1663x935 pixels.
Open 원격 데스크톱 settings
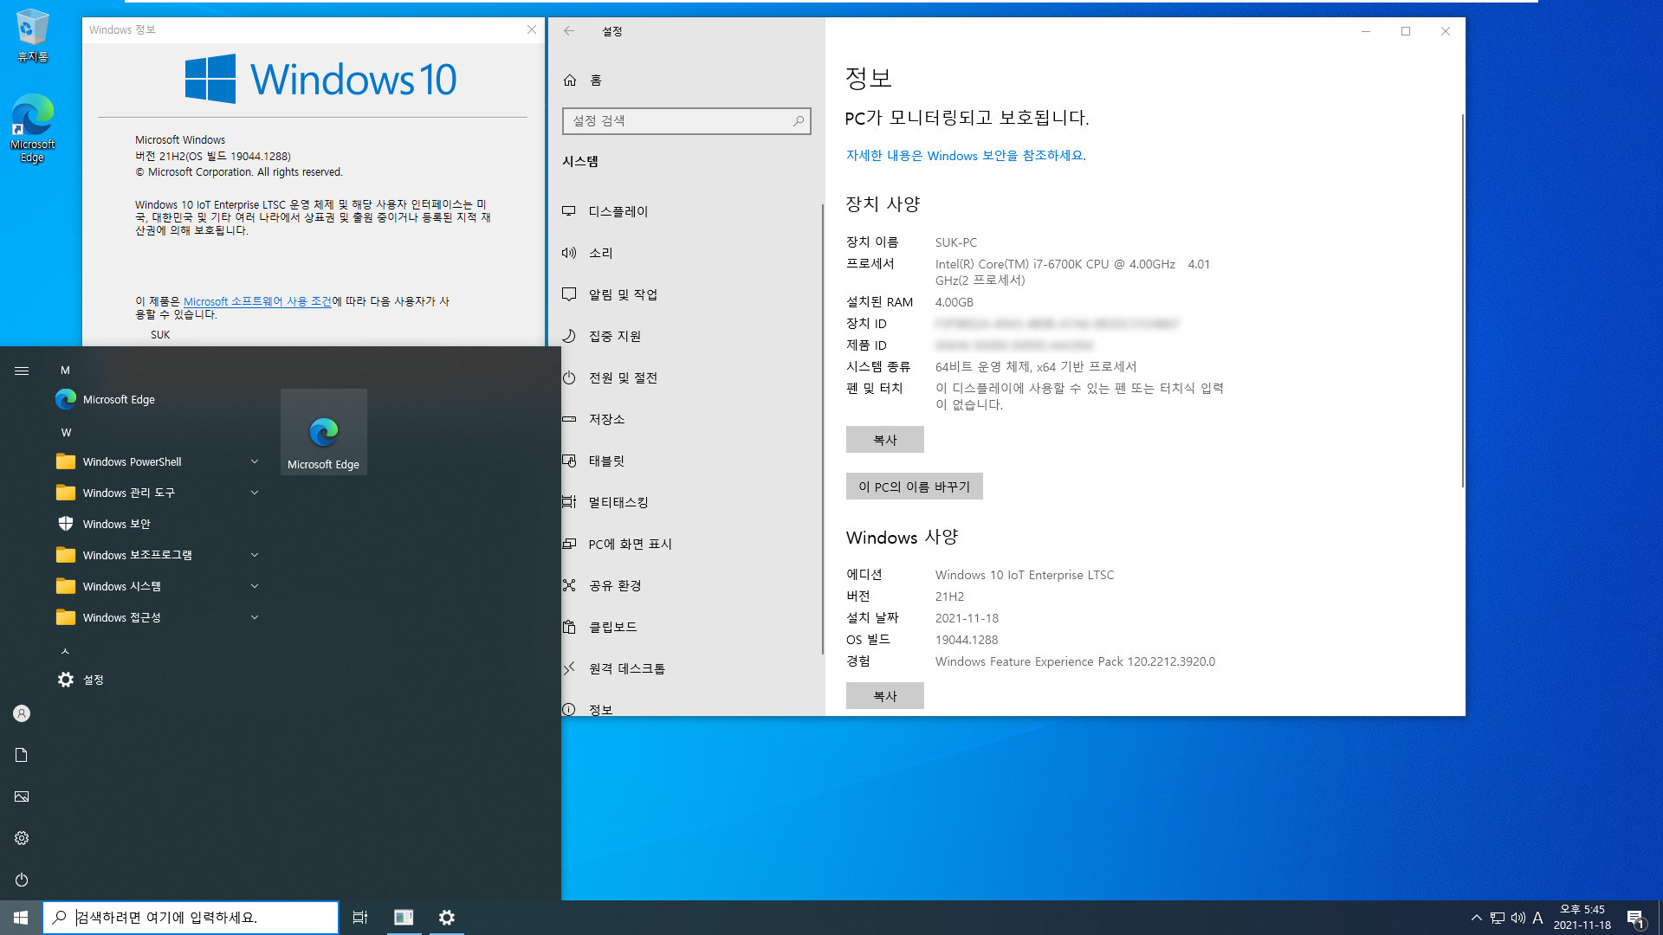point(626,667)
